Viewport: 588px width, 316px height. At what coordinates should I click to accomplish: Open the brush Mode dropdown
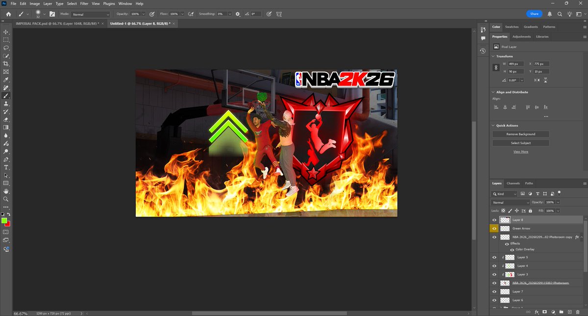point(91,14)
